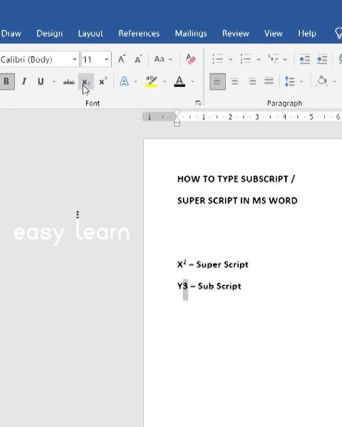This screenshot has height=427, width=342.
Task: Click Increase Font Size icon
Action: 122,59
